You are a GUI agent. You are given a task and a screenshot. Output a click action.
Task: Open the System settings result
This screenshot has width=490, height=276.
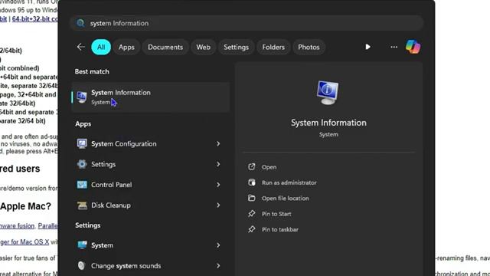[151, 245]
